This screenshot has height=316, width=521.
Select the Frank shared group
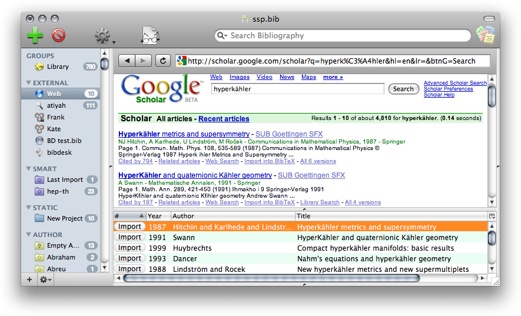pyautogui.click(x=61, y=117)
